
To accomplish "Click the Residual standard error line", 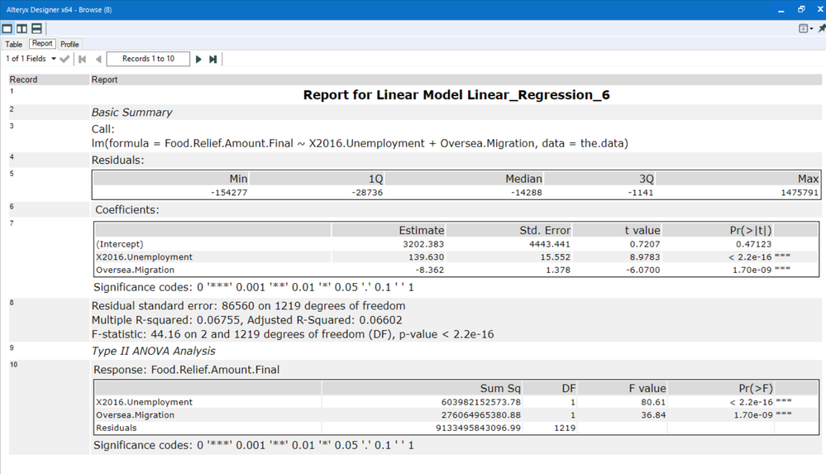I will (x=249, y=306).
